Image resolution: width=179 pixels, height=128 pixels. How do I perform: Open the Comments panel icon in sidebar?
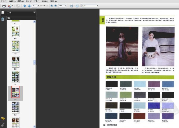tap(3, 118)
